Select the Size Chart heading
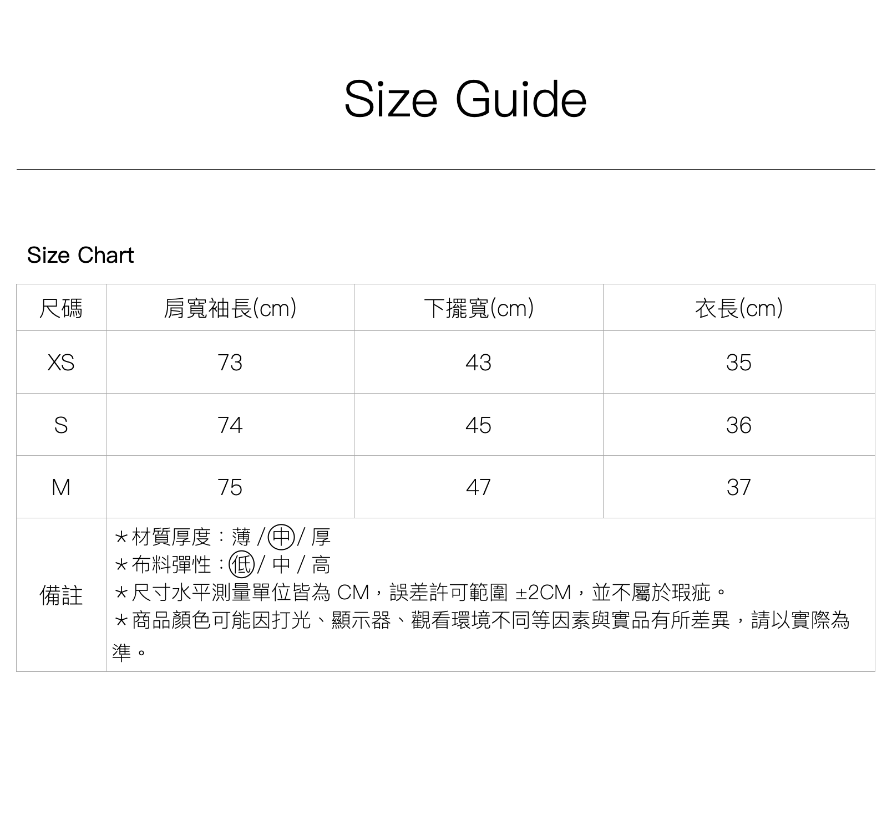 click(80, 256)
